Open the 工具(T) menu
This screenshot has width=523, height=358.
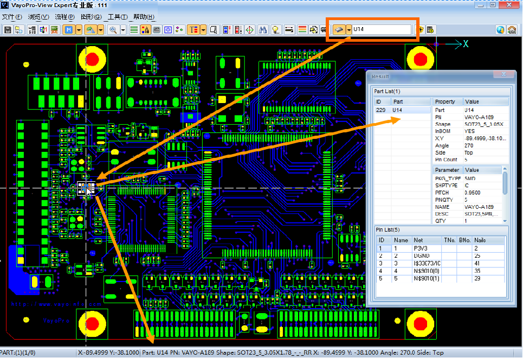point(118,17)
